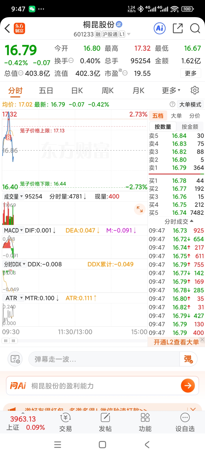This screenshot has width=205, height=457.
Task: Tap the share icon in the header
Action: [178, 28]
